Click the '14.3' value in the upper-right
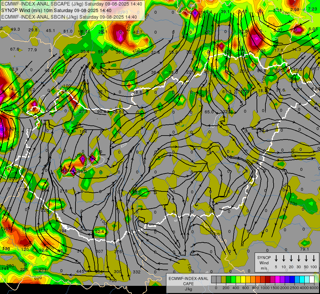320x294 pixels. (296, 49)
